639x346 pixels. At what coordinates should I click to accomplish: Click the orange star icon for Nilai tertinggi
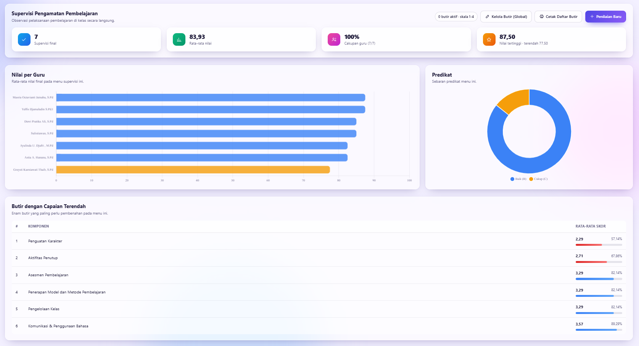pyautogui.click(x=489, y=39)
